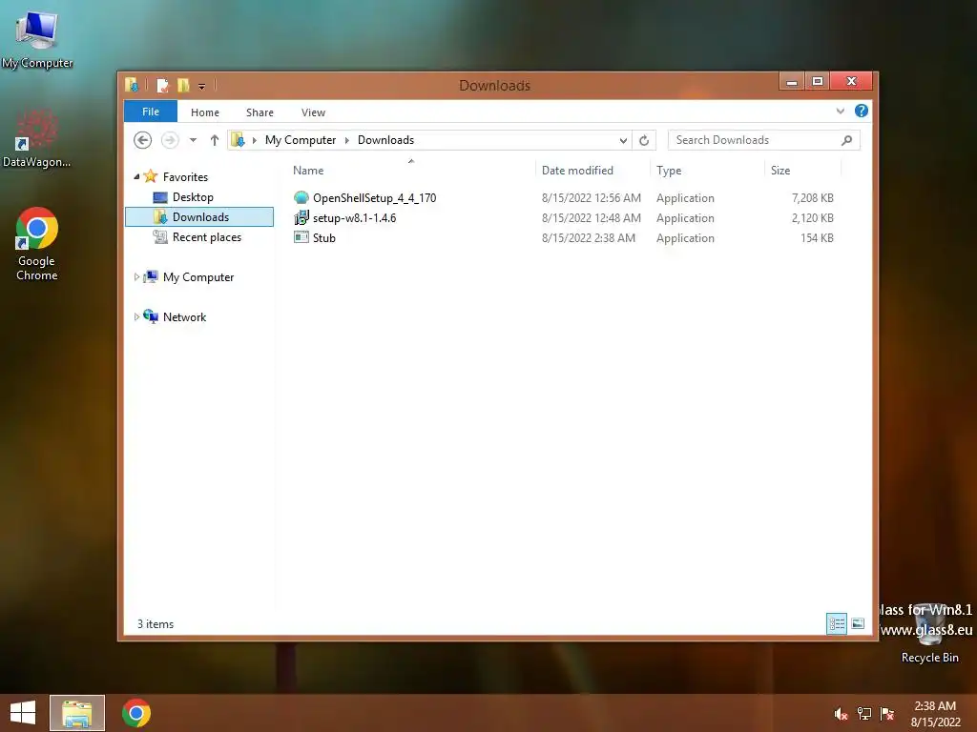Expand the My Computer tree node
The height and width of the screenshot is (732, 977).
pos(136,277)
